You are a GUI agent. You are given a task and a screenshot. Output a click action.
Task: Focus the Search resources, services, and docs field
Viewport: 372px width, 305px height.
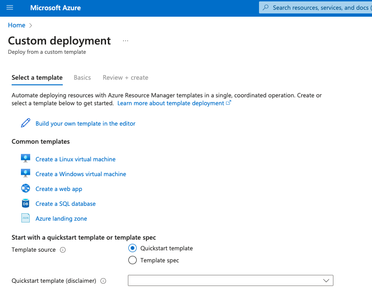319,7
